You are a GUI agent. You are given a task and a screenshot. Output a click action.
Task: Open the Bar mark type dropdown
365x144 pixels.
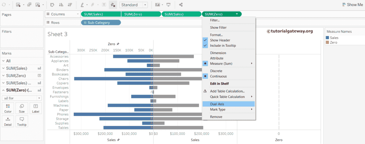22,98
